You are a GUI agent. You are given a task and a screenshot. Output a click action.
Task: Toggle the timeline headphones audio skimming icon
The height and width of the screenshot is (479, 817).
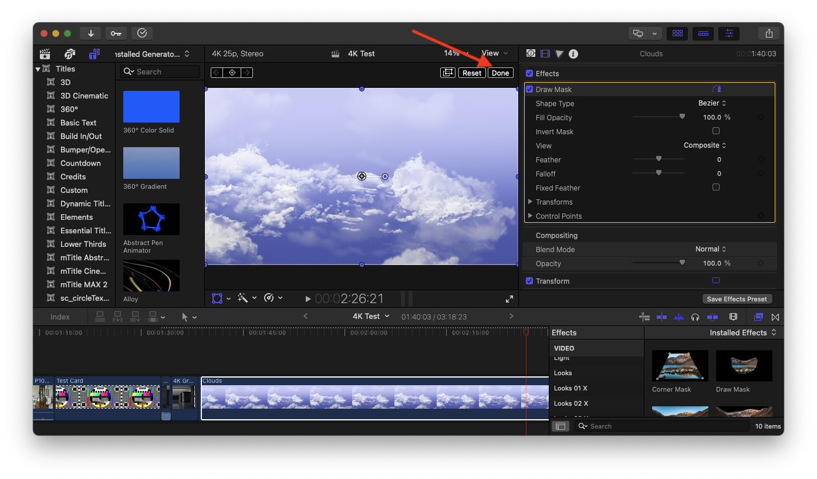tap(695, 317)
